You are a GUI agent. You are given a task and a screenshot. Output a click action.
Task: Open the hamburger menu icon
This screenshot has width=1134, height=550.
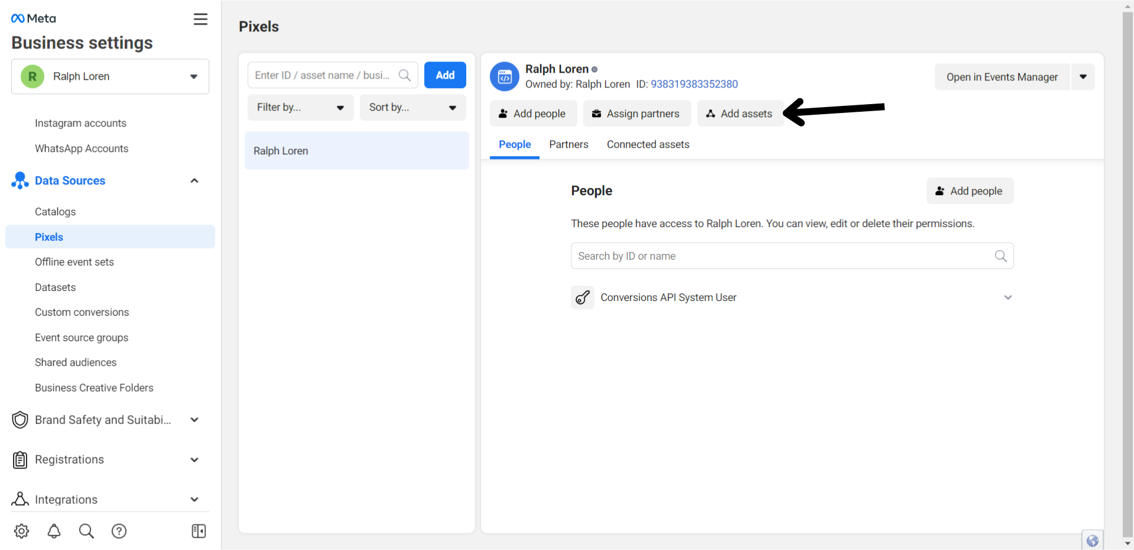tap(201, 20)
